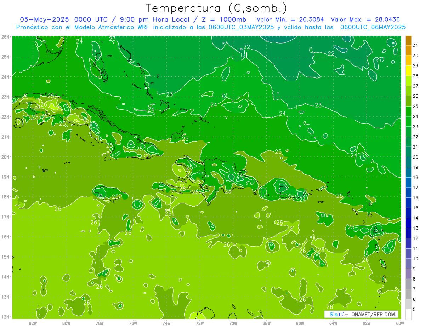
Task: Pick the deep blue swatch between 13 and 14
Action: pyautogui.click(x=408, y=223)
